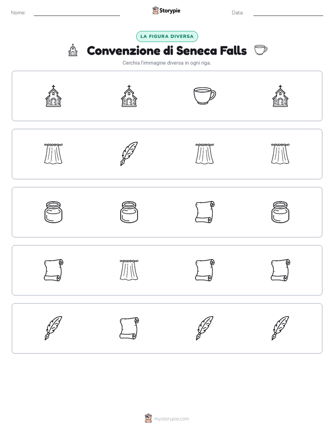Click the Convenzione di Seneca Falls heading
Viewport: 334px width, 432px height.
tap(167, 50)
